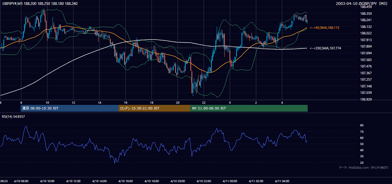Click price axis value 188.350
The height and width of the screenshot is (184, 392).
coord(366,13)
